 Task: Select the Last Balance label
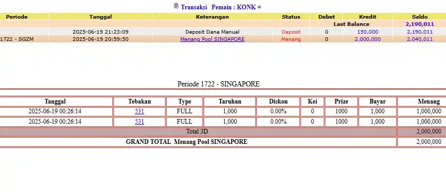point(351,24)
